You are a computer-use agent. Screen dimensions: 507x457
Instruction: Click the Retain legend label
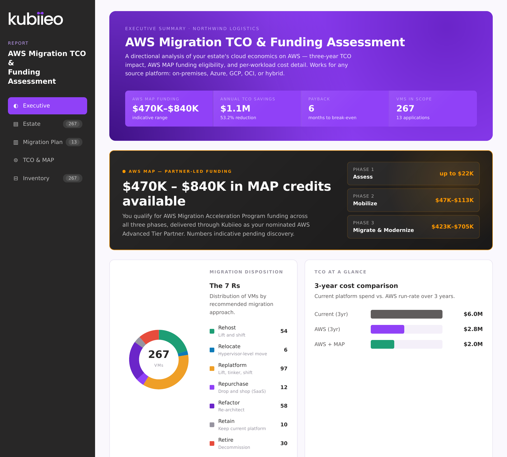pos(226,421)
